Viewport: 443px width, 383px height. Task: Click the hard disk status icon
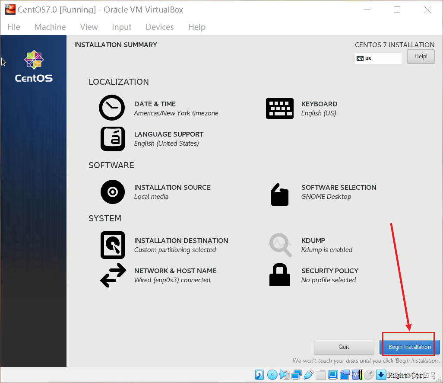pyautogui.click(x=259, y=374)
